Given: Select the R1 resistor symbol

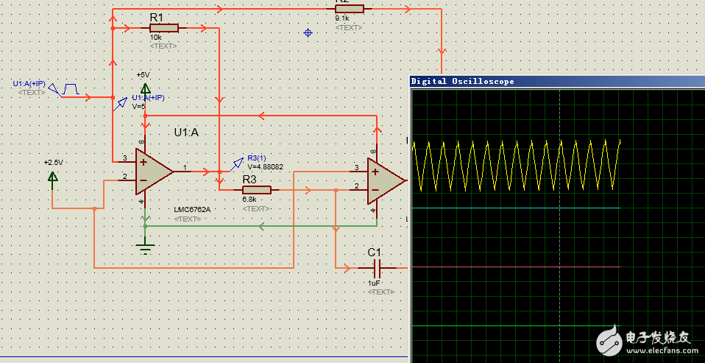Looking at the screenshot, I should click(163, 28).
